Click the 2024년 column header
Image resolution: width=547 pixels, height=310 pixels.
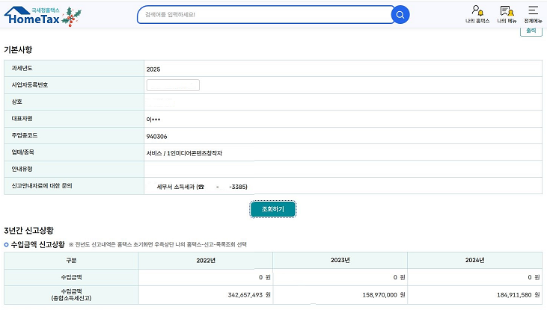tap(474, 260)
